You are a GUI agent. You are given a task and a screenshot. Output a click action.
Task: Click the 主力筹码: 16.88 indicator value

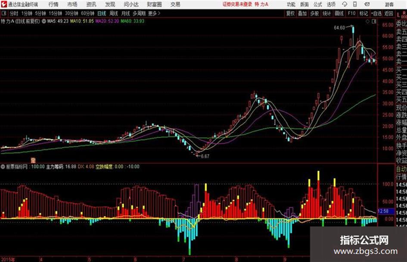click(x=61, y=166)
